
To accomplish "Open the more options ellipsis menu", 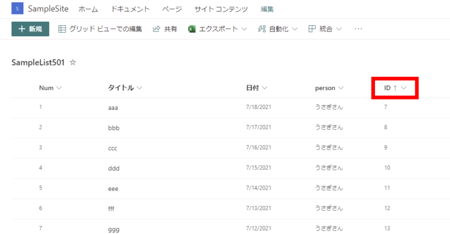I will 359,29.
